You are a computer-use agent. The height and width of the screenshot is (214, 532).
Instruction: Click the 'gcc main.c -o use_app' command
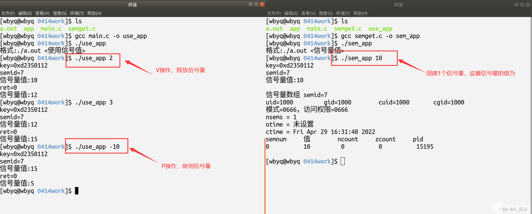point(111,36)
